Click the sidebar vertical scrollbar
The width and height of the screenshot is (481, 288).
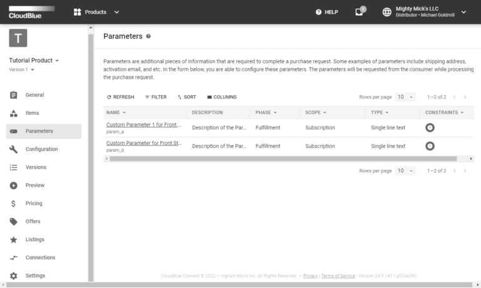[91, 157]
